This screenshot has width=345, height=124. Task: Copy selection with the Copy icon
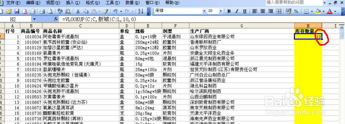(86, 11)
